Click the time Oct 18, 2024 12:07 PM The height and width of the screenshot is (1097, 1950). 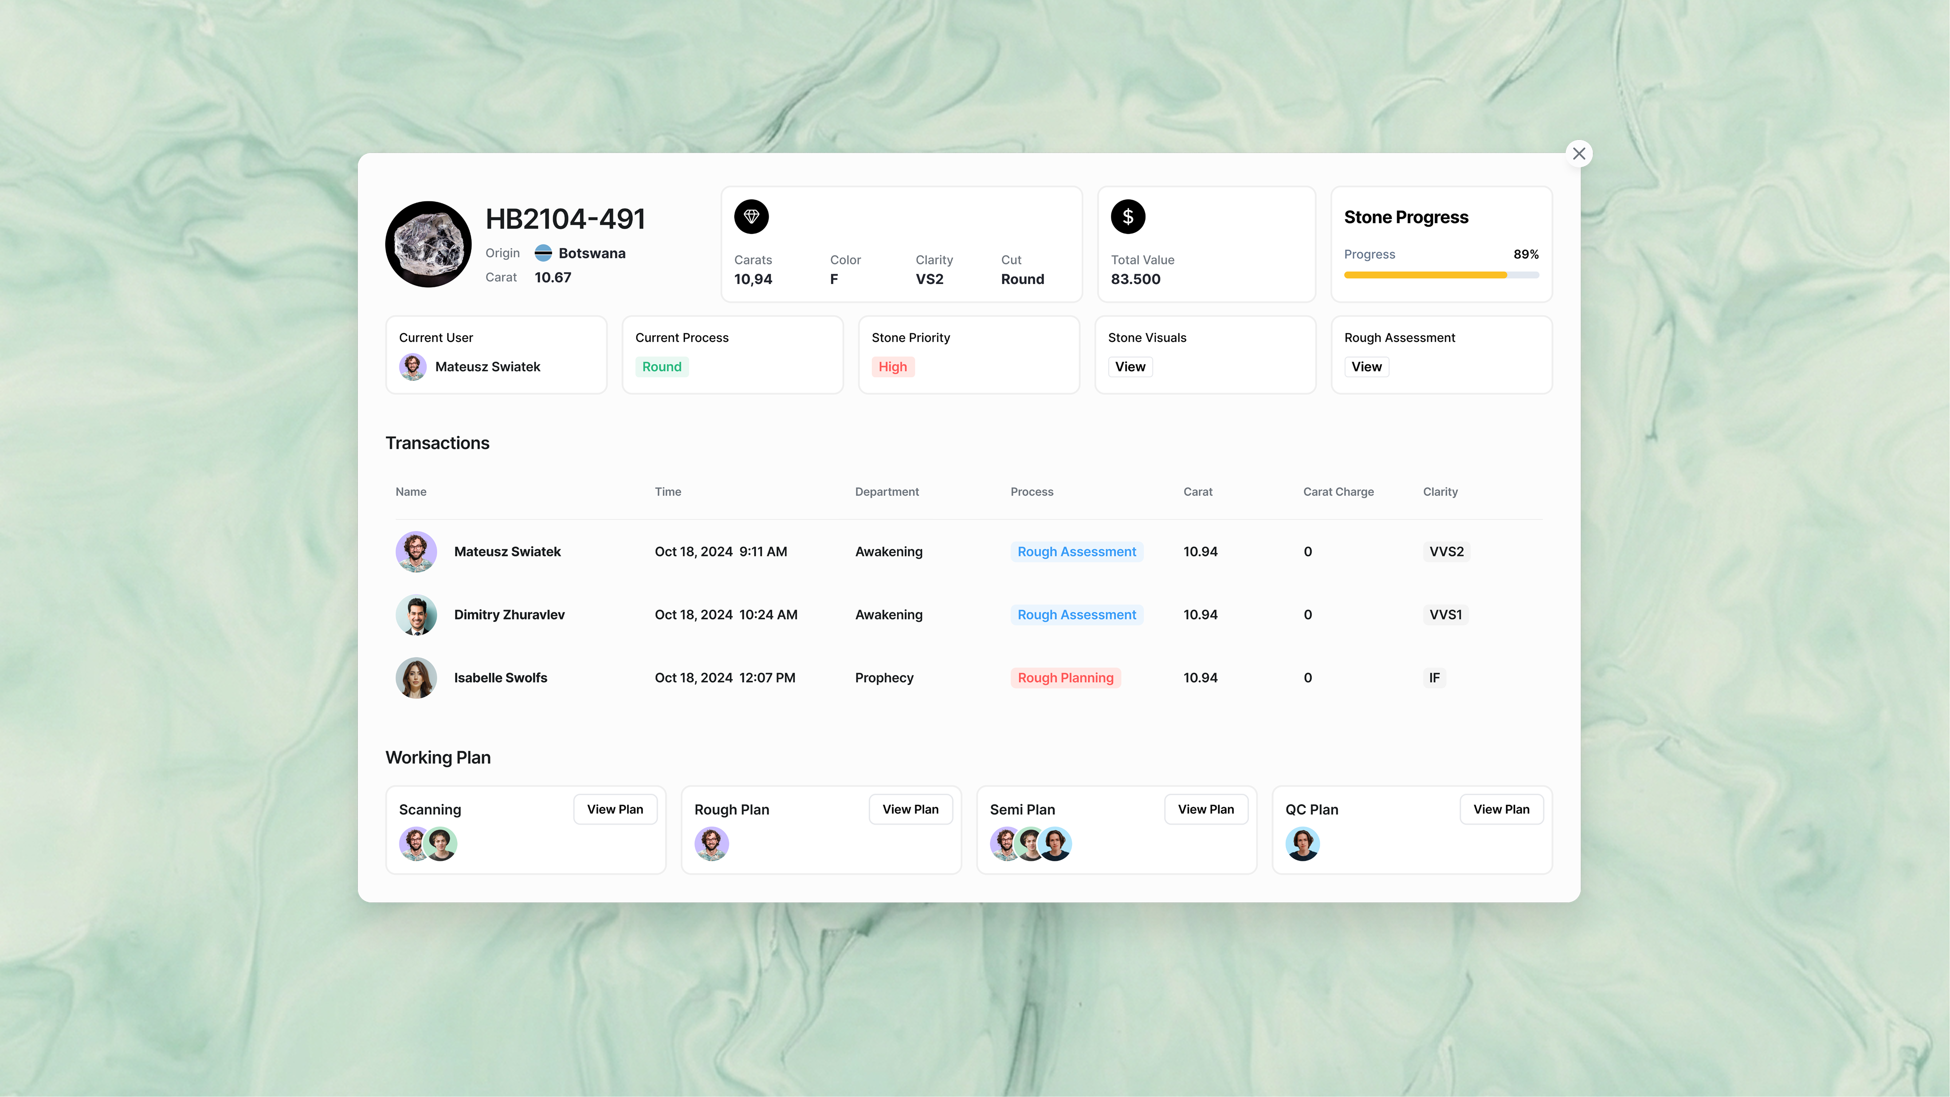(x=725, y=677)
